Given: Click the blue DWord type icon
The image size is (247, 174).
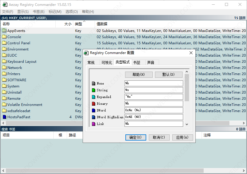Looking at the screenshot, I should pos(93,110).
